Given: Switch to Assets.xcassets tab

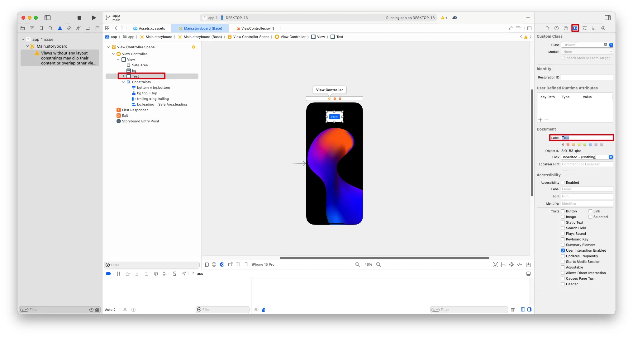Looking at the screenshot, I should tap(152, 28).
